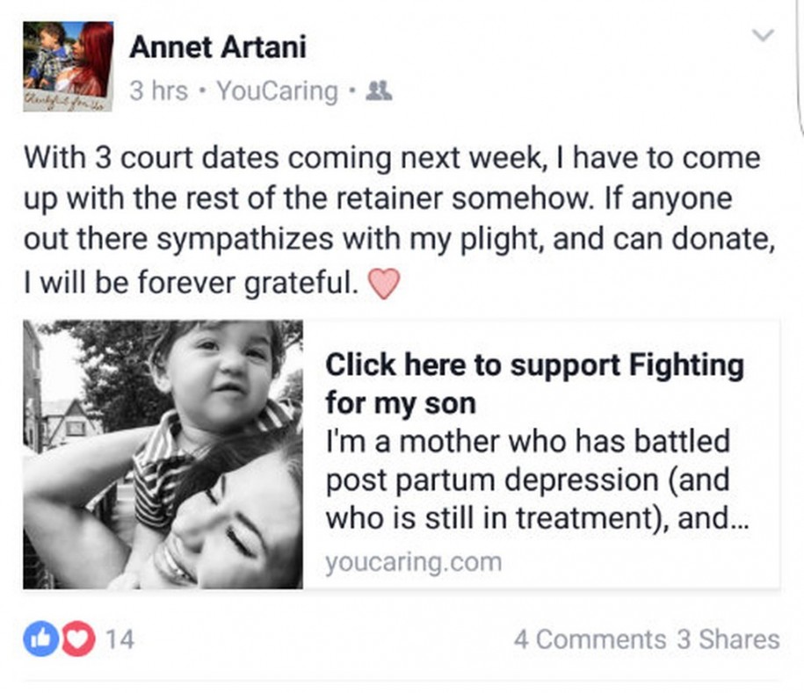This screenshot has width=804, height=693.
Task: Click the friends audience privacy icon
Action: coord(379,91)
